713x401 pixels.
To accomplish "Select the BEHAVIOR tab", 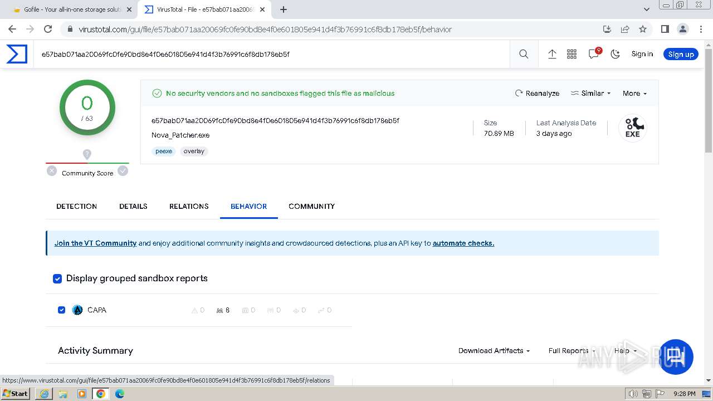I will click(x=248, y=206).
